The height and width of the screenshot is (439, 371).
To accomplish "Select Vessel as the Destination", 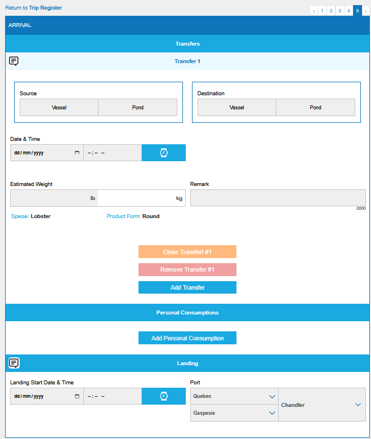I will tap(237, 108).
